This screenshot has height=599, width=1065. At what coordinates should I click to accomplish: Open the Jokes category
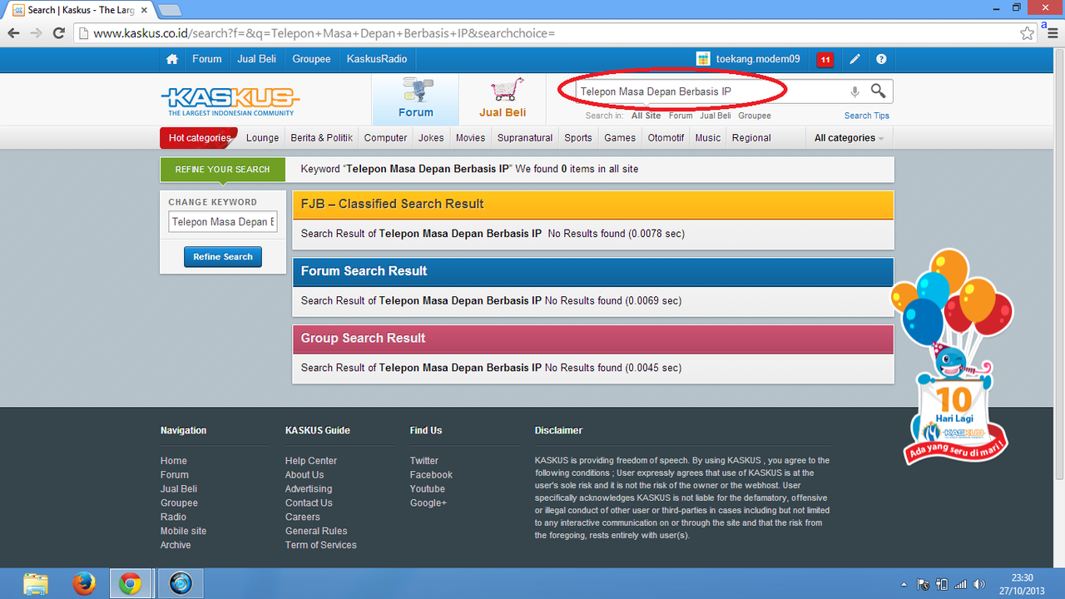[x=431, y=138]
